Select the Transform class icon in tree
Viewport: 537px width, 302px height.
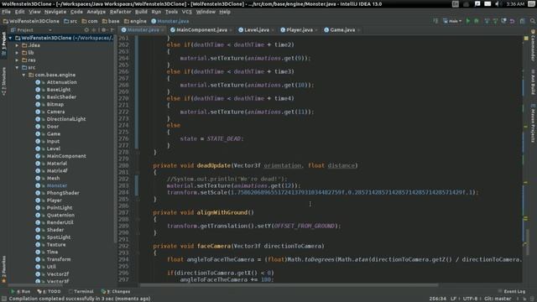(x=38, y=259)
